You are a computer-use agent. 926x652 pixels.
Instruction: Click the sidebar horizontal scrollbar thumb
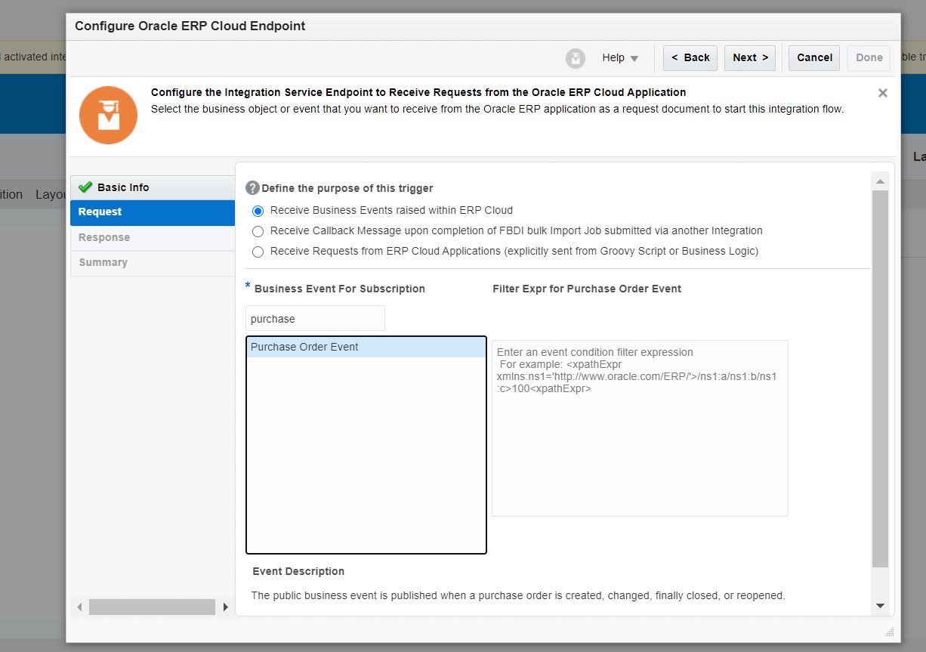(x=152, y=607)
